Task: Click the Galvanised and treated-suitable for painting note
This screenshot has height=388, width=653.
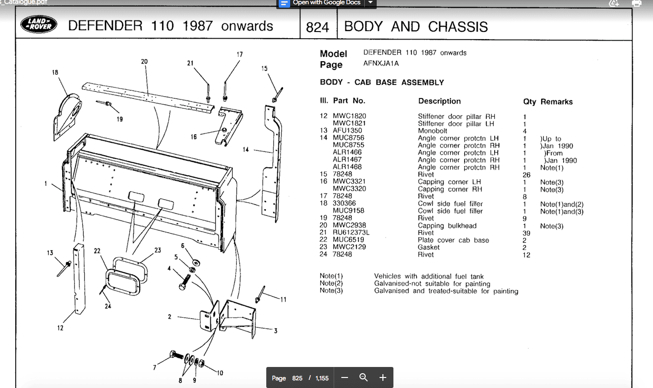Action: click(446, 291)
